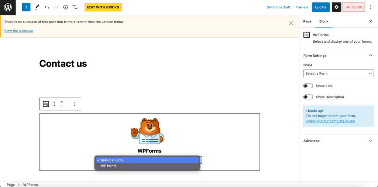Select the Tools pencil icon

pos(37,7)
